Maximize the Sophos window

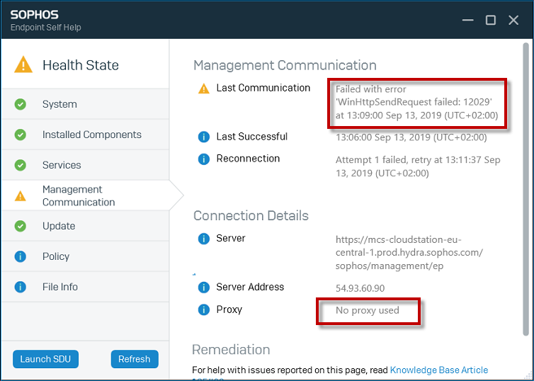pos(490,21)
